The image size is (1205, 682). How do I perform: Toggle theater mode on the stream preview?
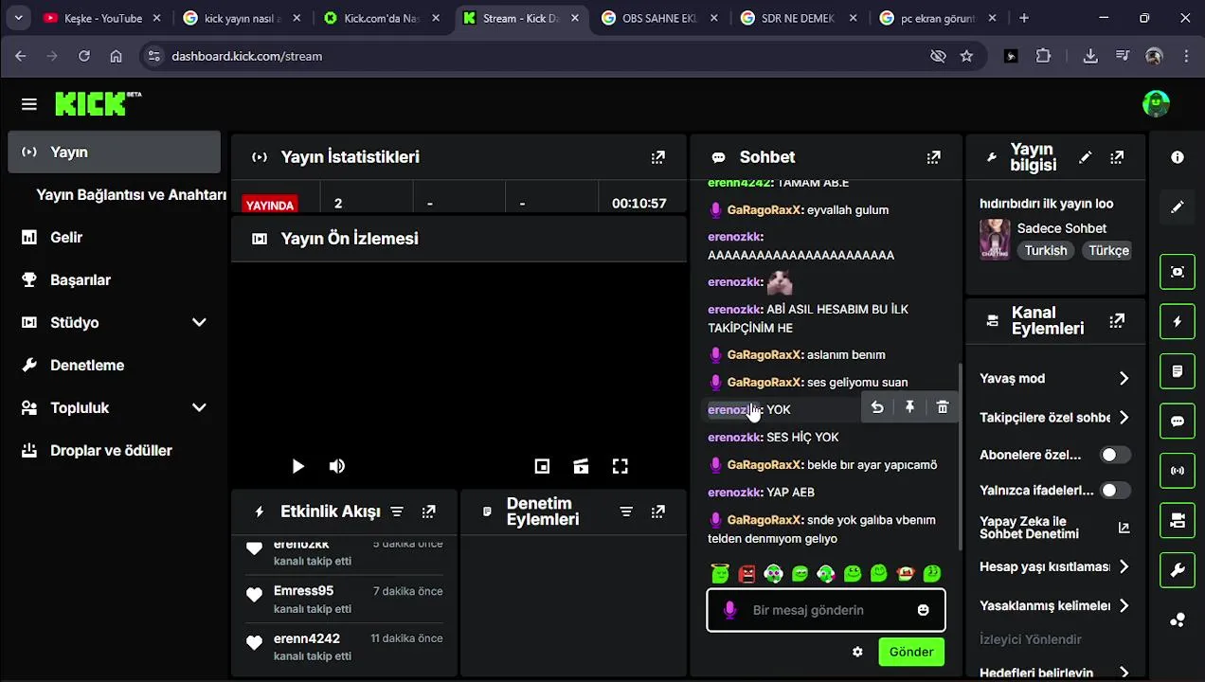tap(581, 466)
